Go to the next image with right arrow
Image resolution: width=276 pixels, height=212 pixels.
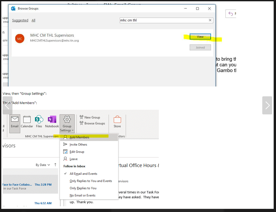(x=267, y=105)
